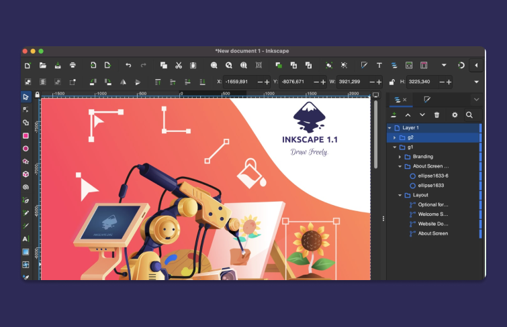507x327 pixels.
Task: Close the Layers and Objects tab
Action: tap(405, 100)
